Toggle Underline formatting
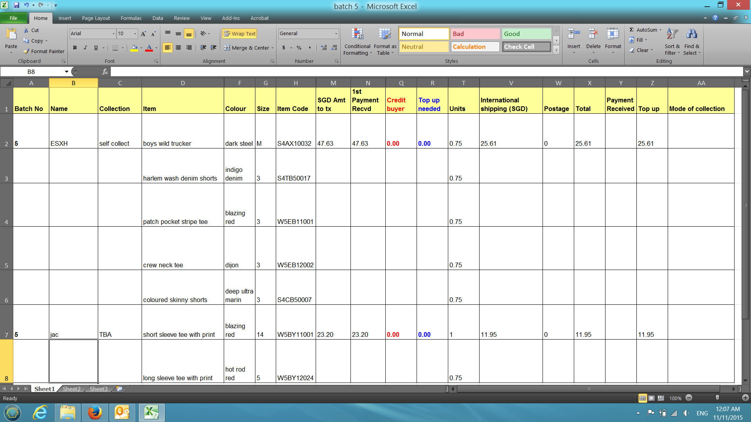The image size is (751, 422). click(96, 48)
